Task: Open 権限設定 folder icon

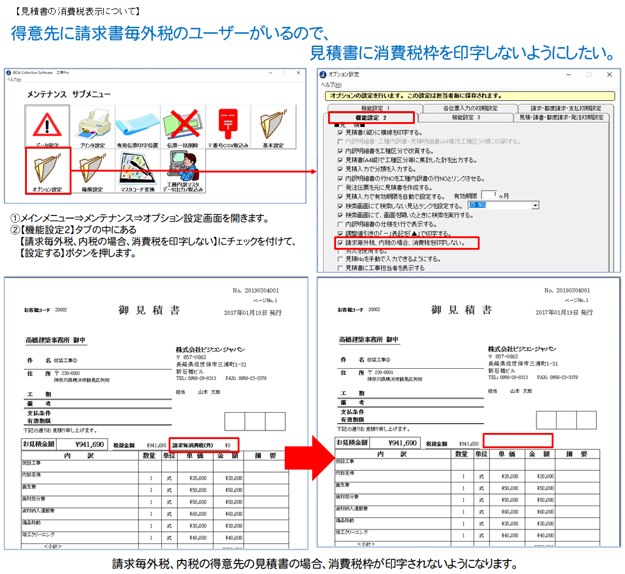Action: coord(93,171)
